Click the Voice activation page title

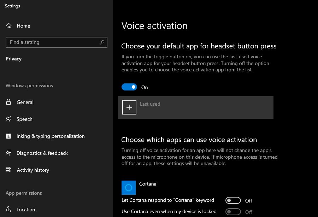pyautogui.click(x=154, y=26)
